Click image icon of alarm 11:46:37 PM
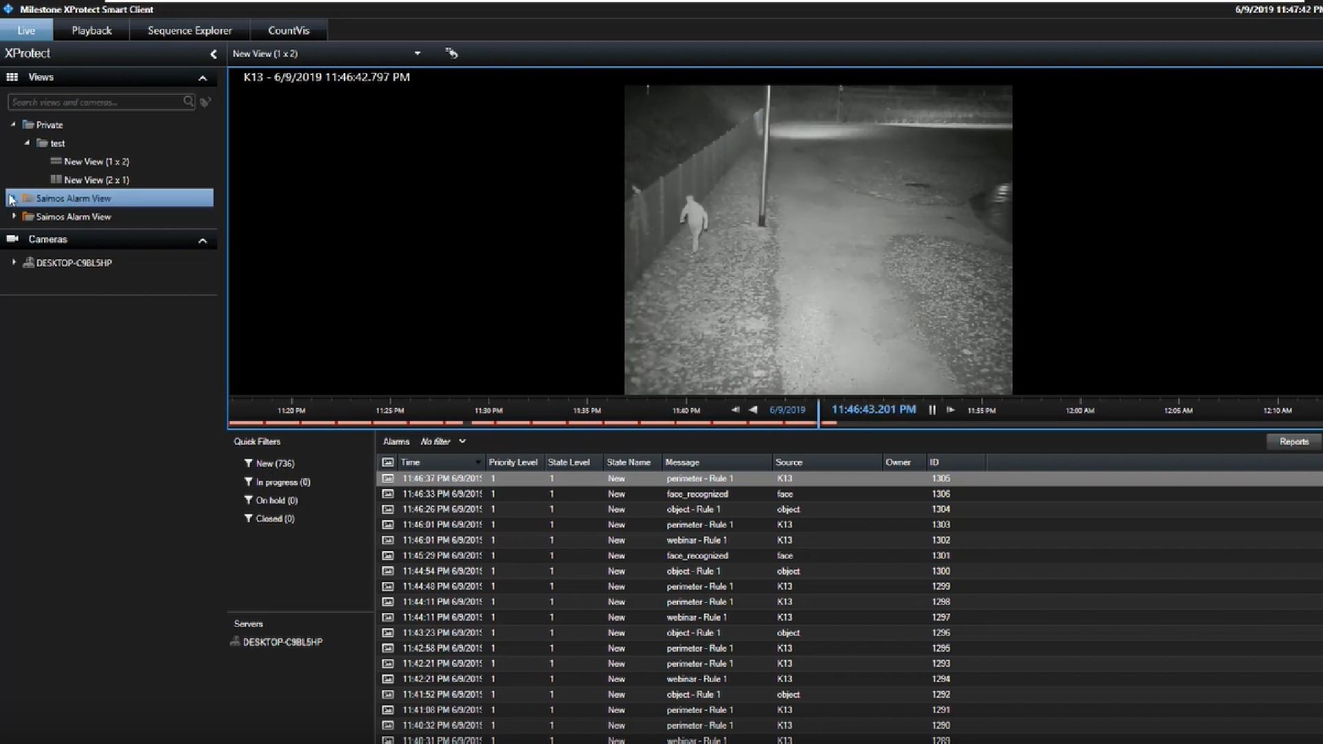This screenshot has width=1323, height=744. 388,478
